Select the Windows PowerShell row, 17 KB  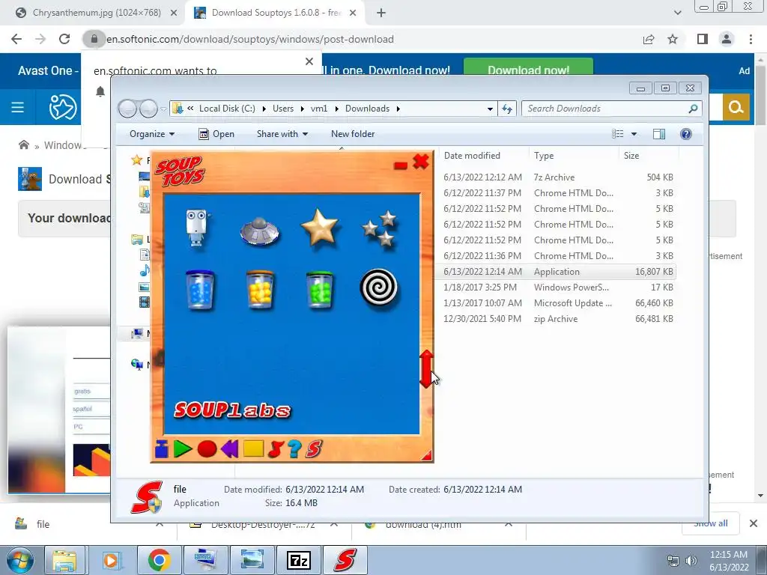(557, 287)
